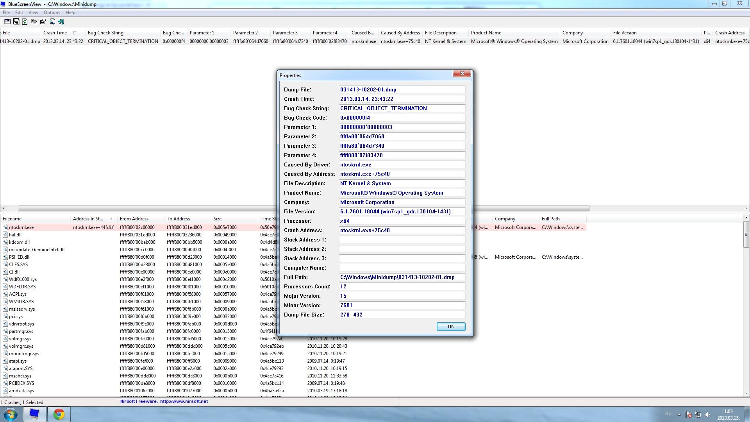Sort by Bug Check String column header
Screen dimensions: 750x422
point(123,33)
